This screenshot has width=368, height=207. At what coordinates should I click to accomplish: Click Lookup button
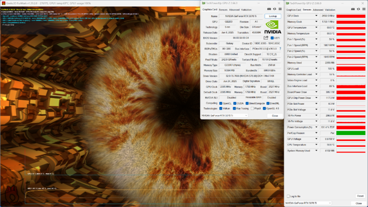point(273,16)
